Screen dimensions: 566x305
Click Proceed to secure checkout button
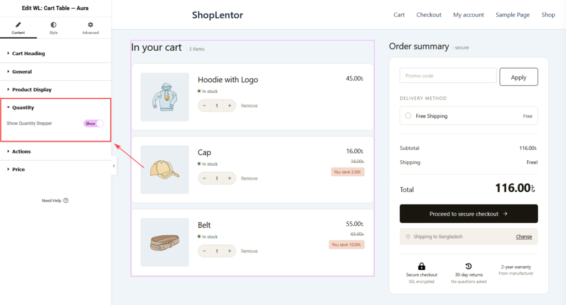(469, 214)
